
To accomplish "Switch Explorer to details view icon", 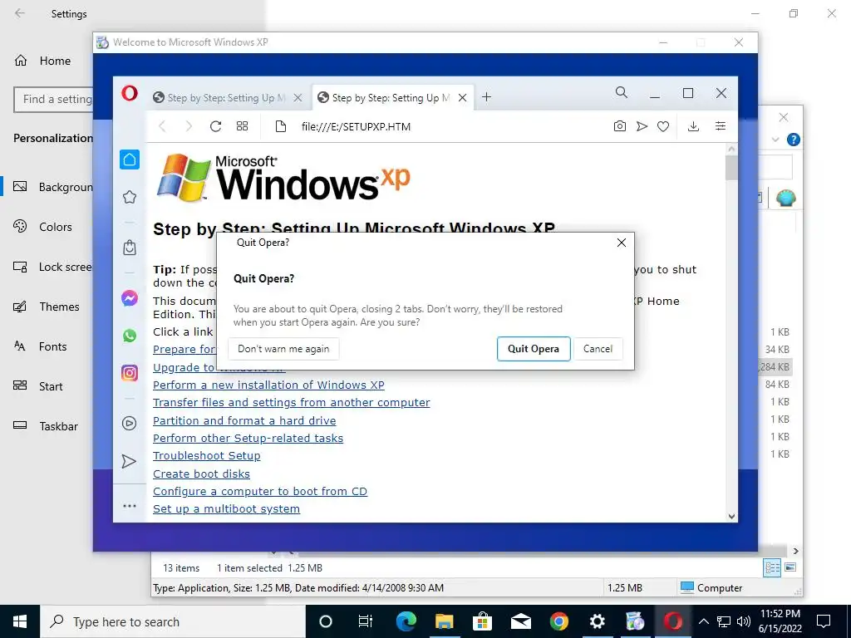I will [772, 568].
